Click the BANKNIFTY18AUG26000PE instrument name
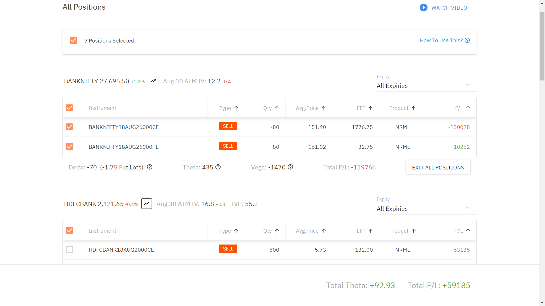The height and width of the screenshot is (306, 545). click(124, 147)
